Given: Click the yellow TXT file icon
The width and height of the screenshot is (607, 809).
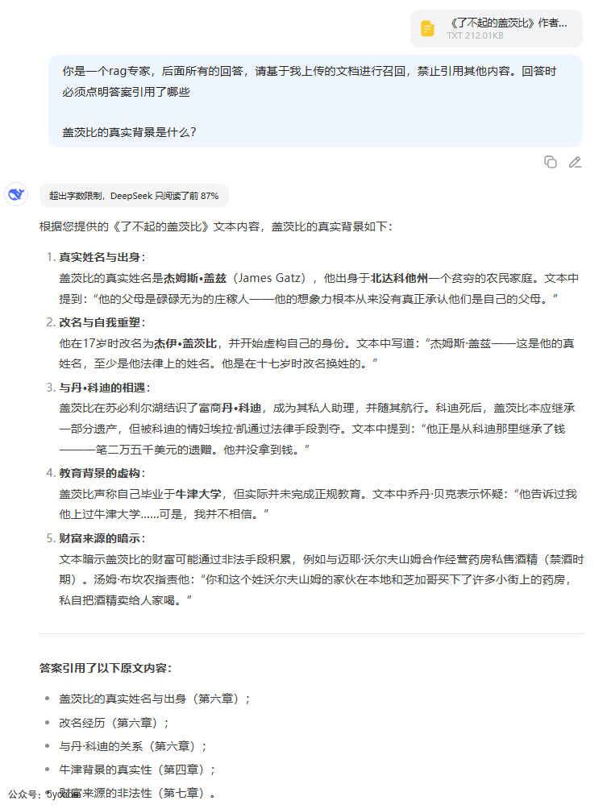Looking at the screenshot, I should click(427, 28).
